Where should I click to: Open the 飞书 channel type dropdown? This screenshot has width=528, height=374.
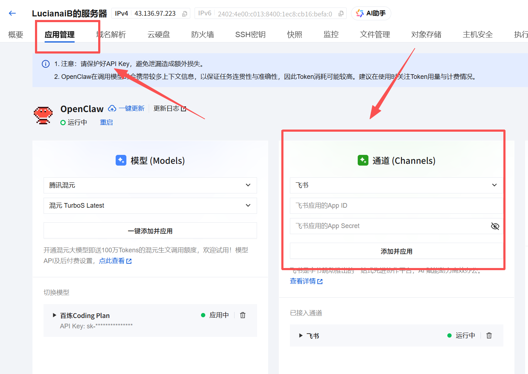pos(396,185)
